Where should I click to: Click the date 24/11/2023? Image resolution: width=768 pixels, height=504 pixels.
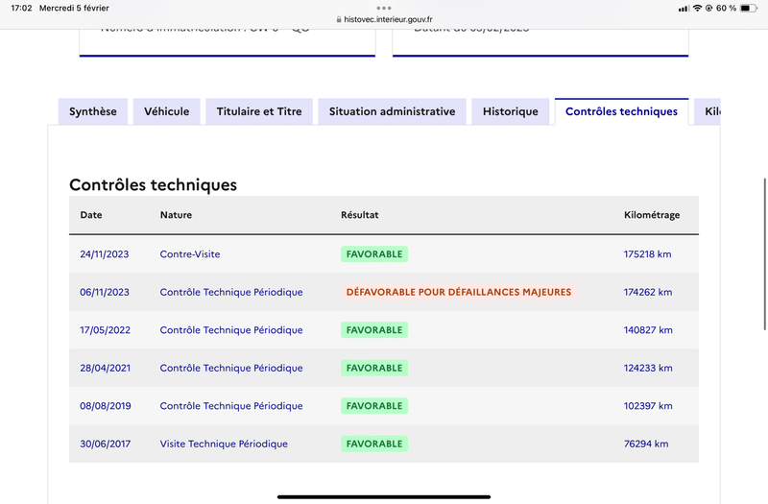tap(105, 254)
